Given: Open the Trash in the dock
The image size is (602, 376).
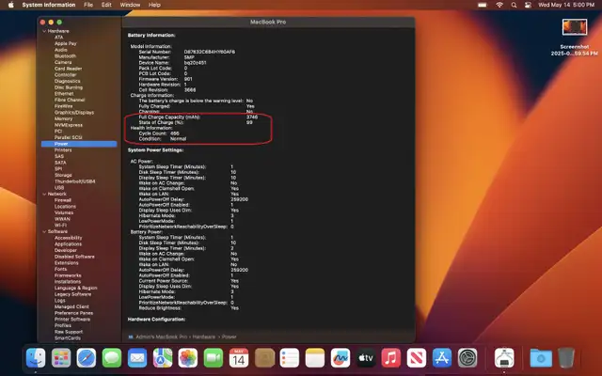Looking at the screenshot, I should coord(566,358).
